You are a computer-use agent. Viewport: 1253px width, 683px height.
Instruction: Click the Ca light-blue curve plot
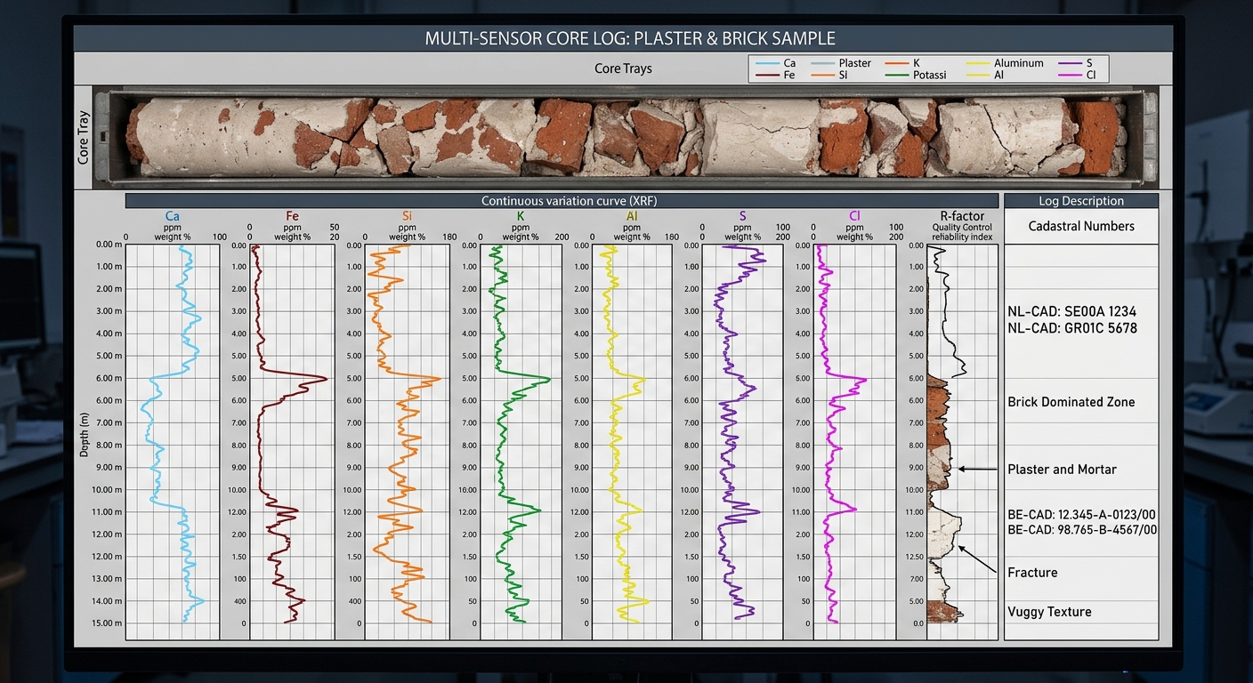[x=173, y=441]
